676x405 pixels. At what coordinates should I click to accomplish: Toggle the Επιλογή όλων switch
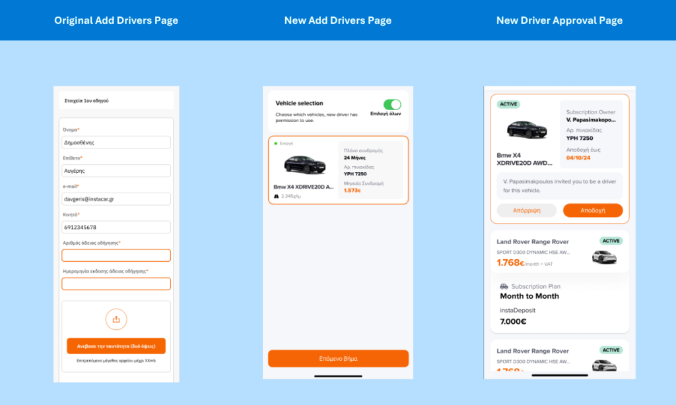(x=391, y=105)
